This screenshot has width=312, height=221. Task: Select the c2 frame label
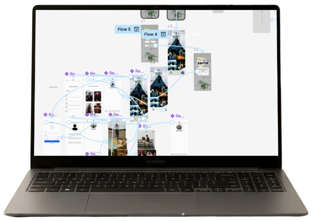coord(196,49)
